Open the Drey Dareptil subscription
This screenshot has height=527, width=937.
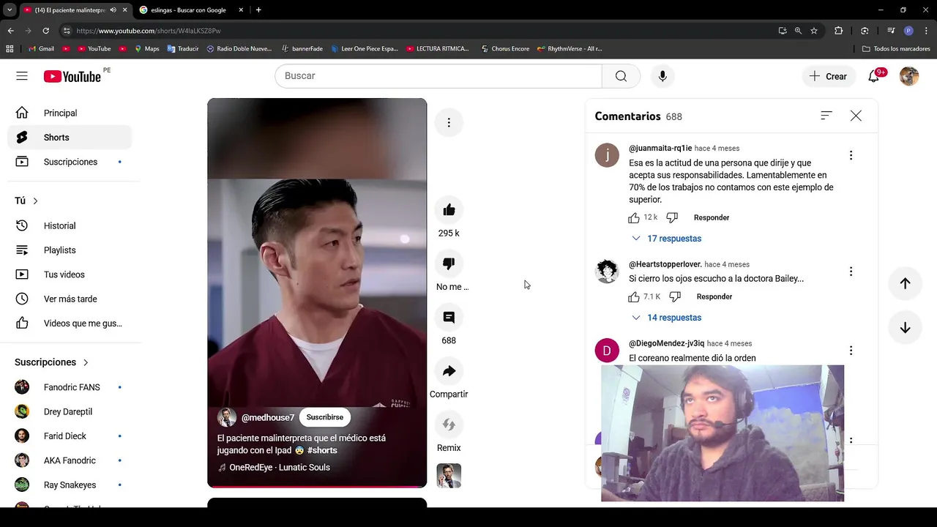(70, 411)
